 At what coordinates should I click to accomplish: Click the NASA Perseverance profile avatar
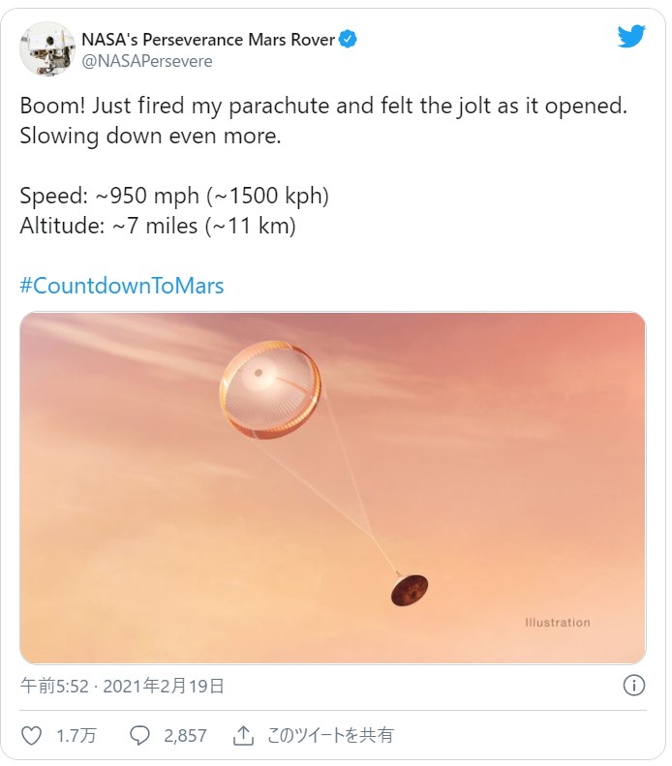tap(47, 48)
